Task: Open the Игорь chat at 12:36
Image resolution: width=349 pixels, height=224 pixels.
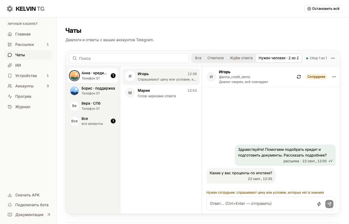Action: coord(161,76)
